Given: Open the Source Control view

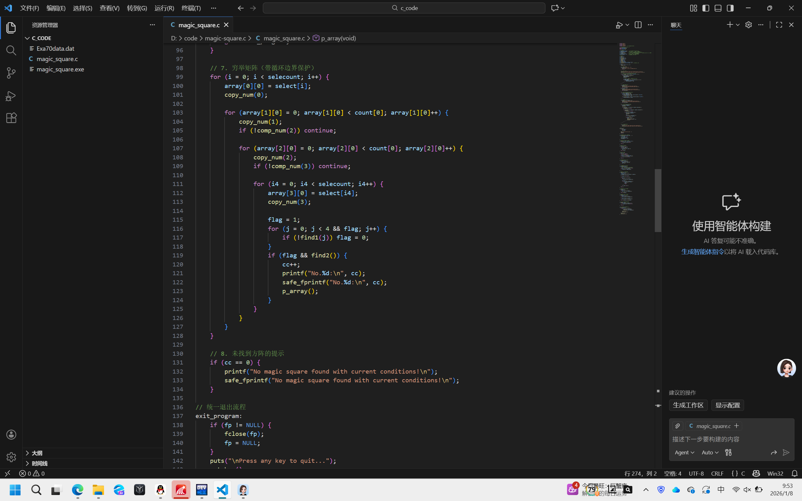Looking at the screenshot, I should click(x=11, y=73).
